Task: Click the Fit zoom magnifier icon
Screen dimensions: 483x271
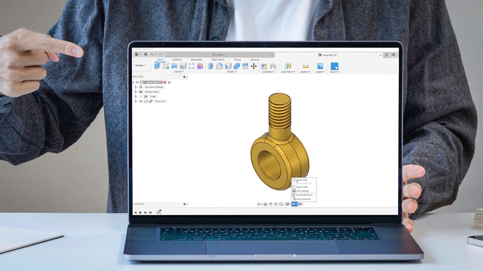Action: click(281, 204)
